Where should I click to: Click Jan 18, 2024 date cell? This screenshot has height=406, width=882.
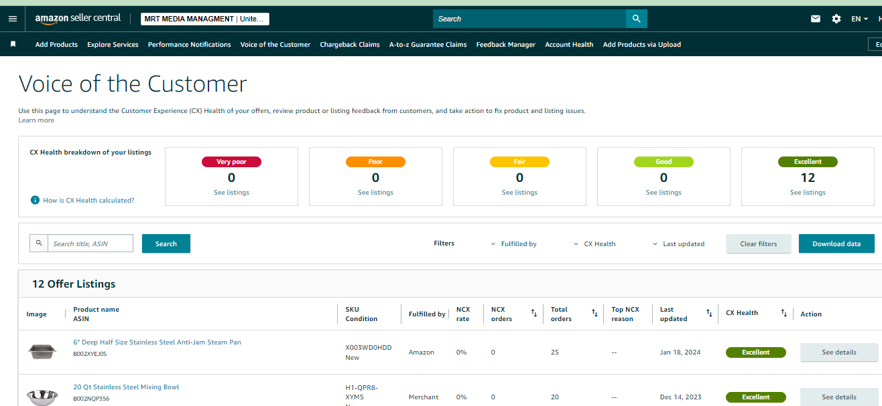point(680,352)
